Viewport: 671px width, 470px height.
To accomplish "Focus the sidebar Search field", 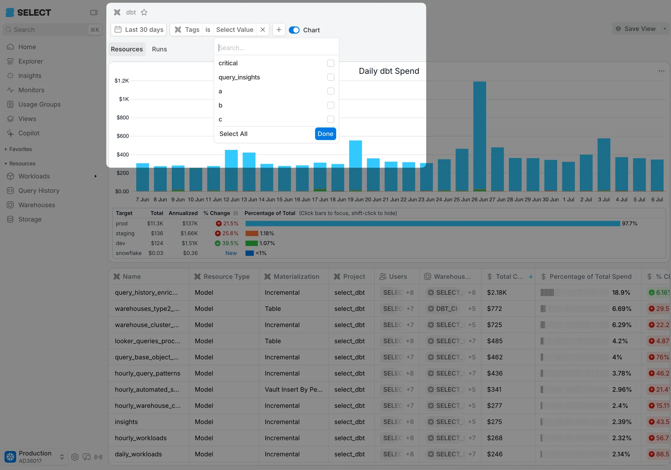I will [52, 30].
